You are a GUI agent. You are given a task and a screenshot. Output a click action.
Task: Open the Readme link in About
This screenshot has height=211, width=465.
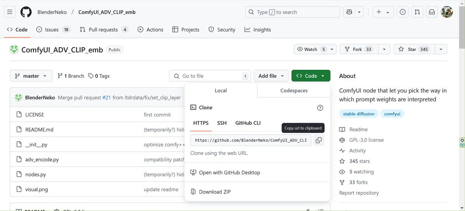[x=354, y=129]
